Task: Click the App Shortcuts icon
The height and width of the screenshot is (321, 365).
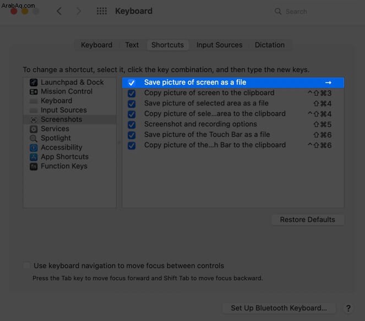Action: pos(34,157)
